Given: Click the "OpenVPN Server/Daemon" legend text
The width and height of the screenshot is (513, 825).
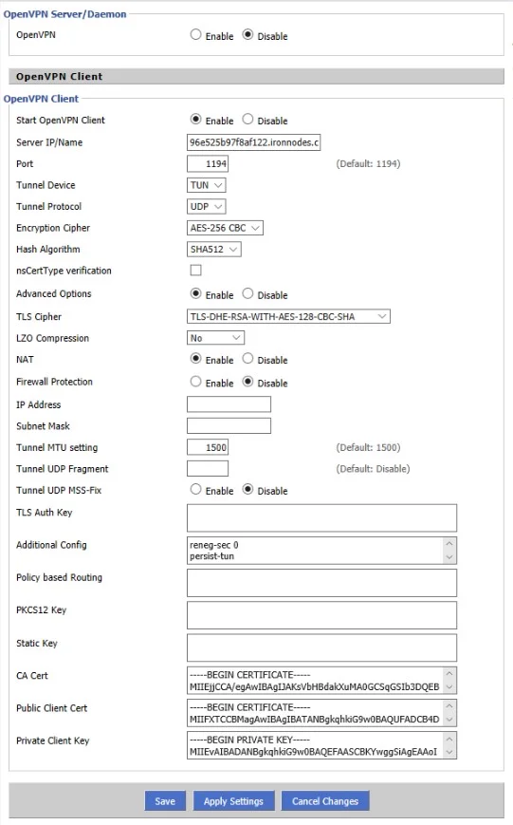Looking at the screenshot, I should tap(64, 14).
